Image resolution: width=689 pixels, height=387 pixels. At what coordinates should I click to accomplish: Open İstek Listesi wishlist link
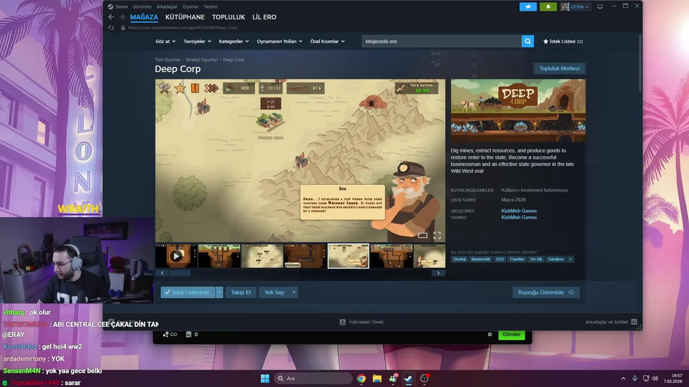pyautogui.click(x=563, y=41)
